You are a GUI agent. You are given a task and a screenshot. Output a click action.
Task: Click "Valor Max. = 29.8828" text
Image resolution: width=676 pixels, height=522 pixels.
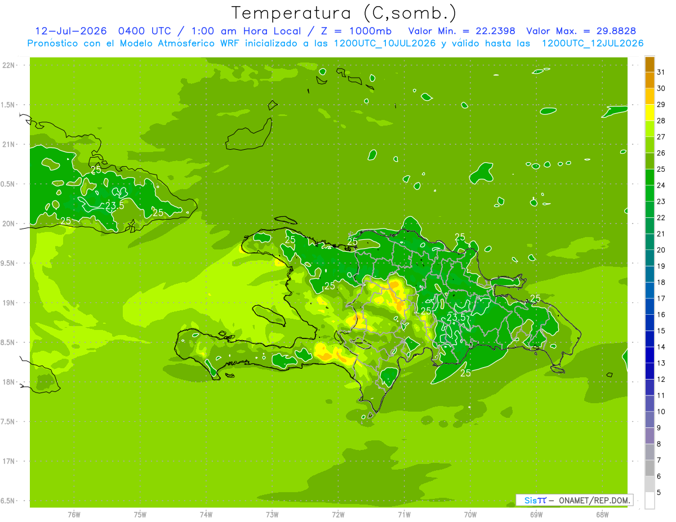point(581,31)
